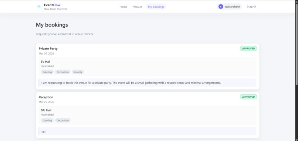Select the BPJ Hall venue name
This screenshot has width=298, height=141.
[46, 110]
